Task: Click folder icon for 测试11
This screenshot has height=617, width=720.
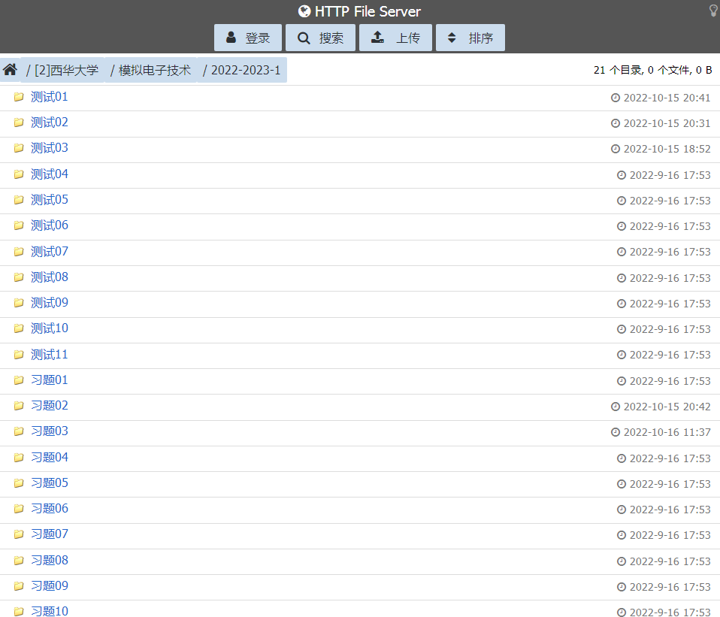Action: point(19,355)
